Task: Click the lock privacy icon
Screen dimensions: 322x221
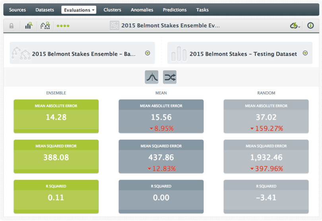Action: [x=12, y=26]
